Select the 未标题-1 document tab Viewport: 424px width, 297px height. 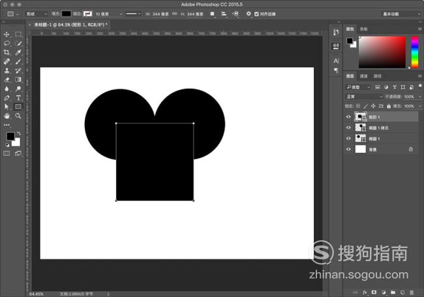70,25
